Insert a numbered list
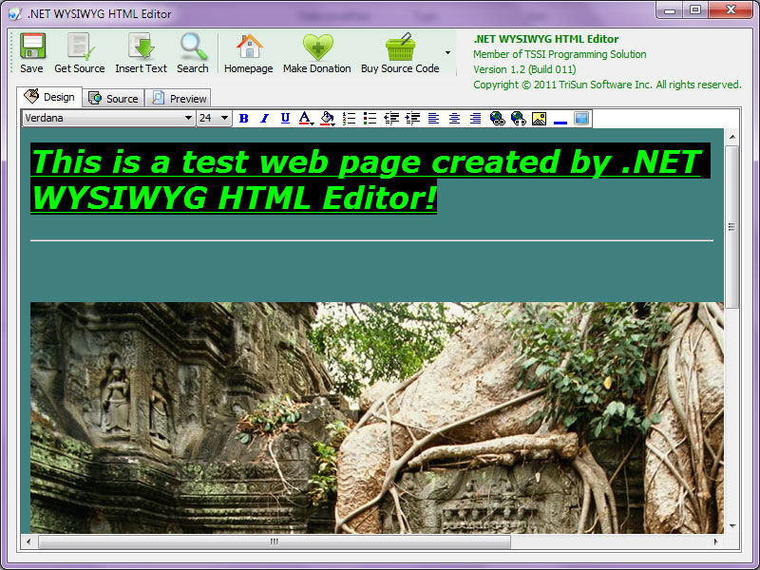The height and width of the screenshot is (570, 760). (349, 119)
